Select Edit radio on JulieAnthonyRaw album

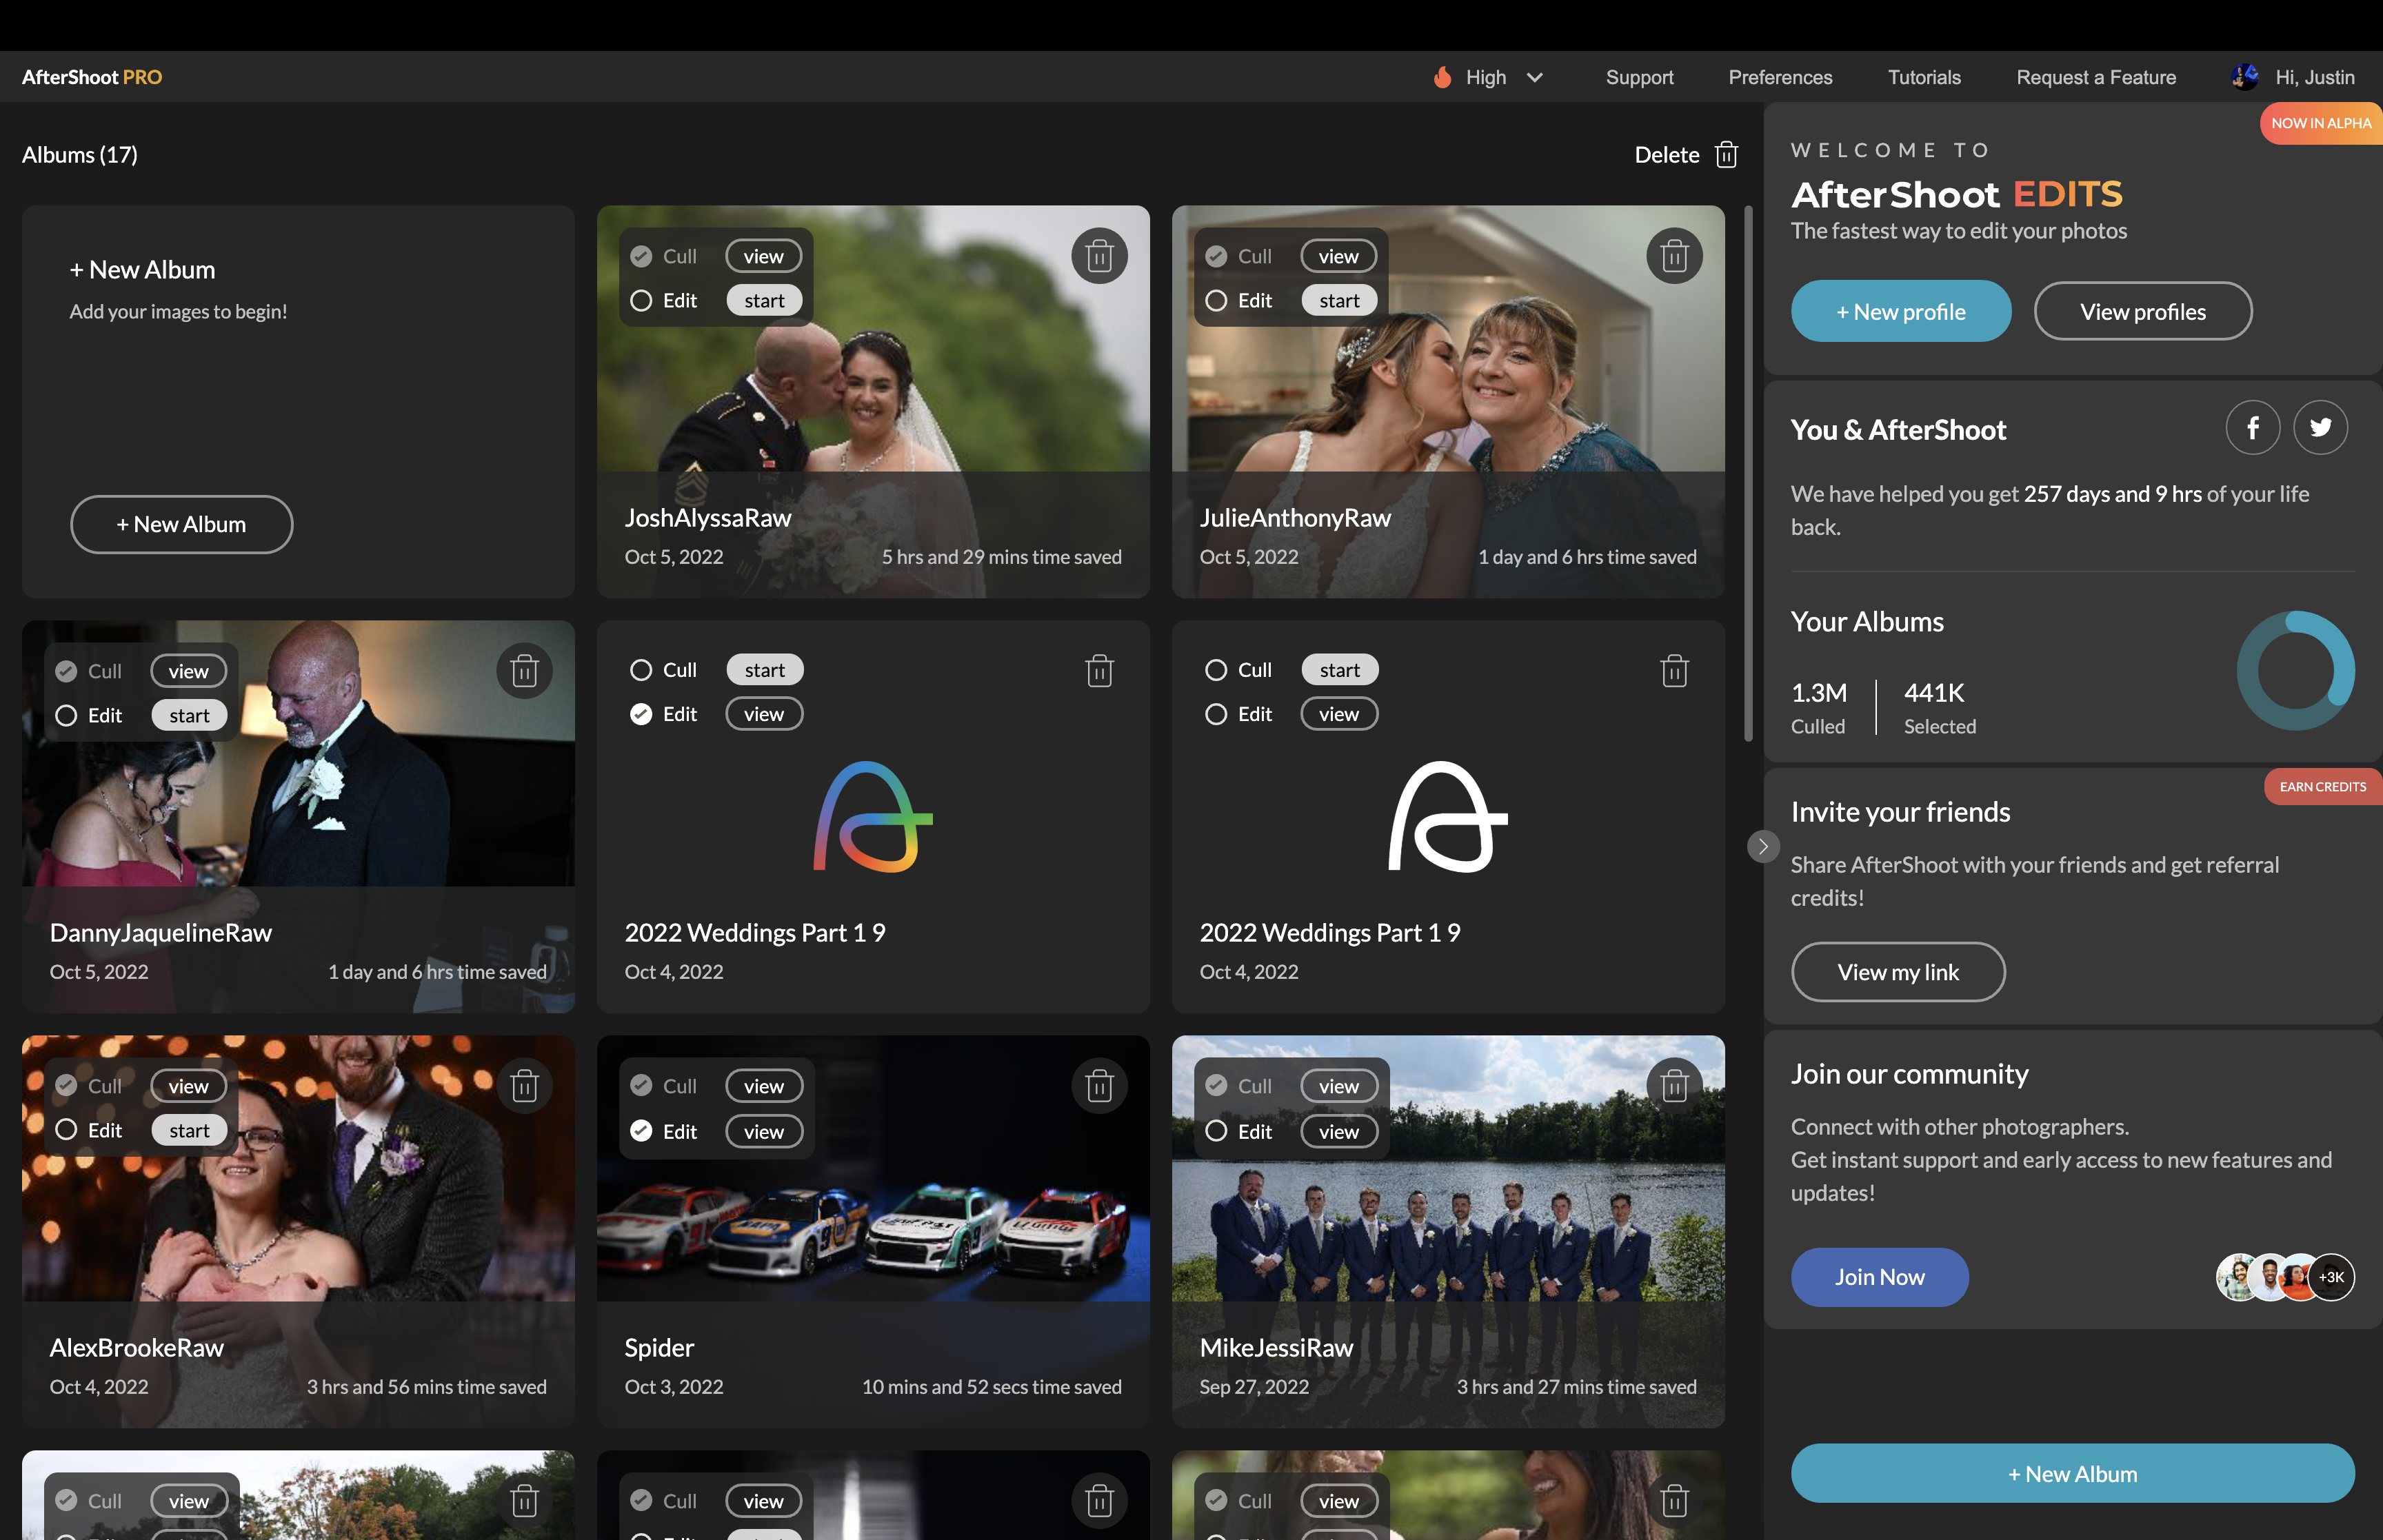click(x=1216, y=301)
